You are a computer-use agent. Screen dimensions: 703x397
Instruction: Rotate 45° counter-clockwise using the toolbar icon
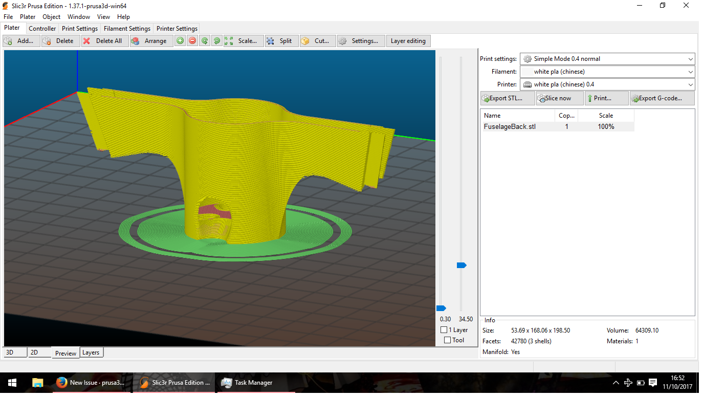(205, 41)
